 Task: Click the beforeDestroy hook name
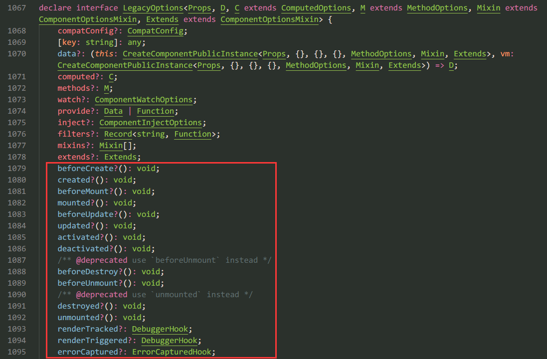[88, 272]
